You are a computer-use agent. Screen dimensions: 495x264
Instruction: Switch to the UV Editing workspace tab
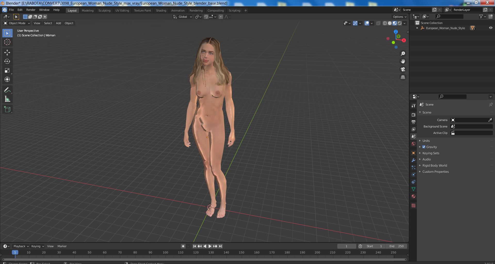coord(122,11)
